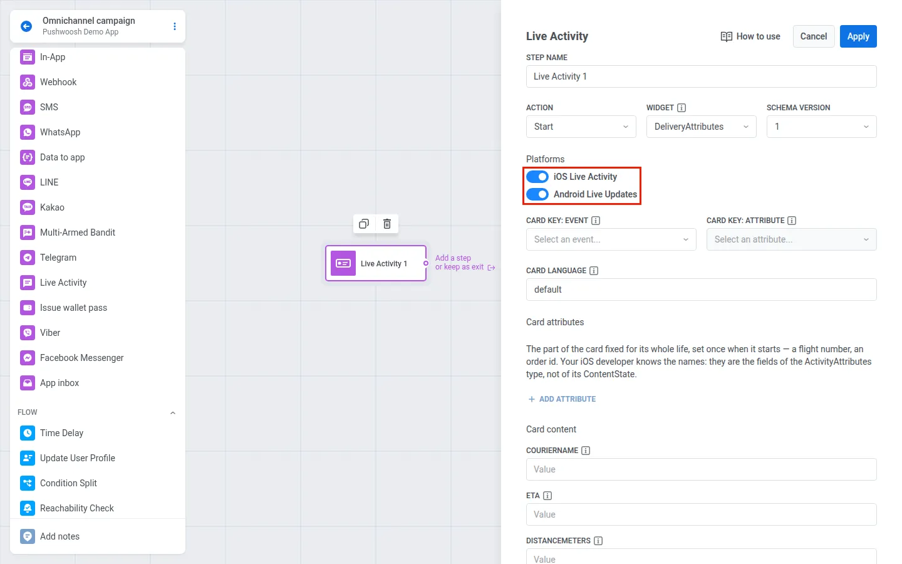Toggle the iOS Live Activity switch
This screenshot has width=902, height=564.
[x=537, y=177]
